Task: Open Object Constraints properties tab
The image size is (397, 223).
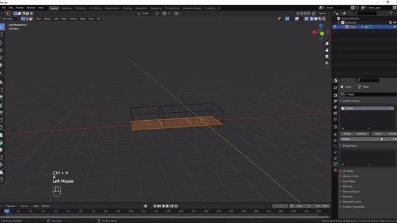Action: point(335,159)
